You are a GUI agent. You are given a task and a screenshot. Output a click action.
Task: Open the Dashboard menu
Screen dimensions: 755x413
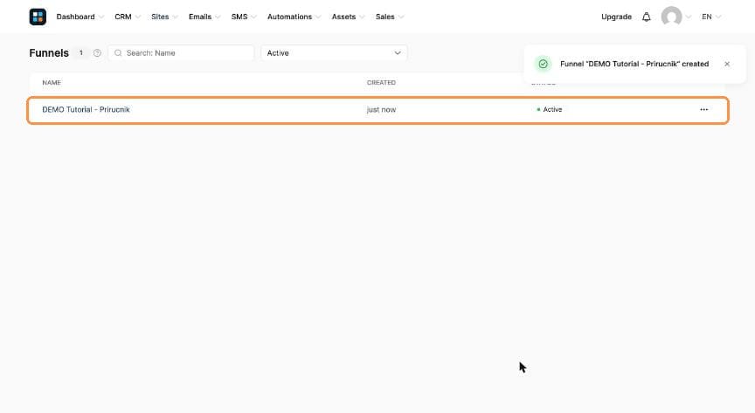click(80, 17)
